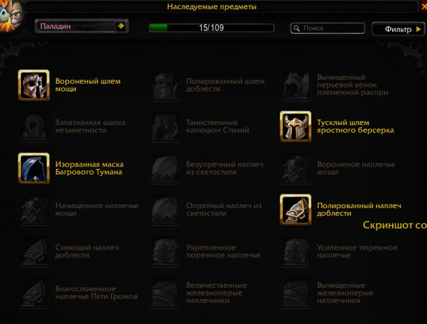
Task: Open the Паладин class dropdown
Action: [x=82, y=27]
